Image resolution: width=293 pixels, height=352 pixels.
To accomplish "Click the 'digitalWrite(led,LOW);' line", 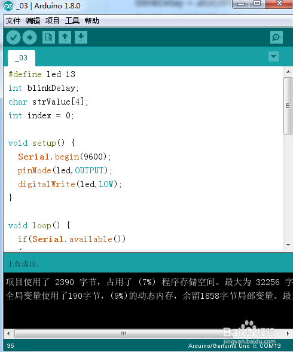I will pyautogui.click(x=70, y=184).
